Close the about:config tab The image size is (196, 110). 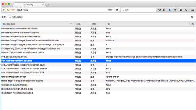pos(43,5)
